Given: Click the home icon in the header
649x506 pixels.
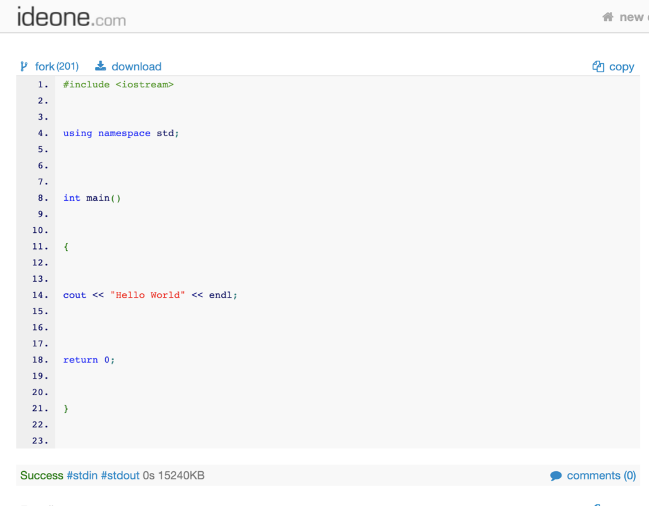Looking at the screenshot, I should click(x=608, y=17).
